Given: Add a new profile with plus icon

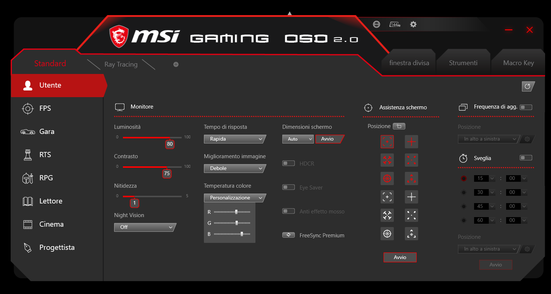Looking at the screenshot, I should (176, 64).
